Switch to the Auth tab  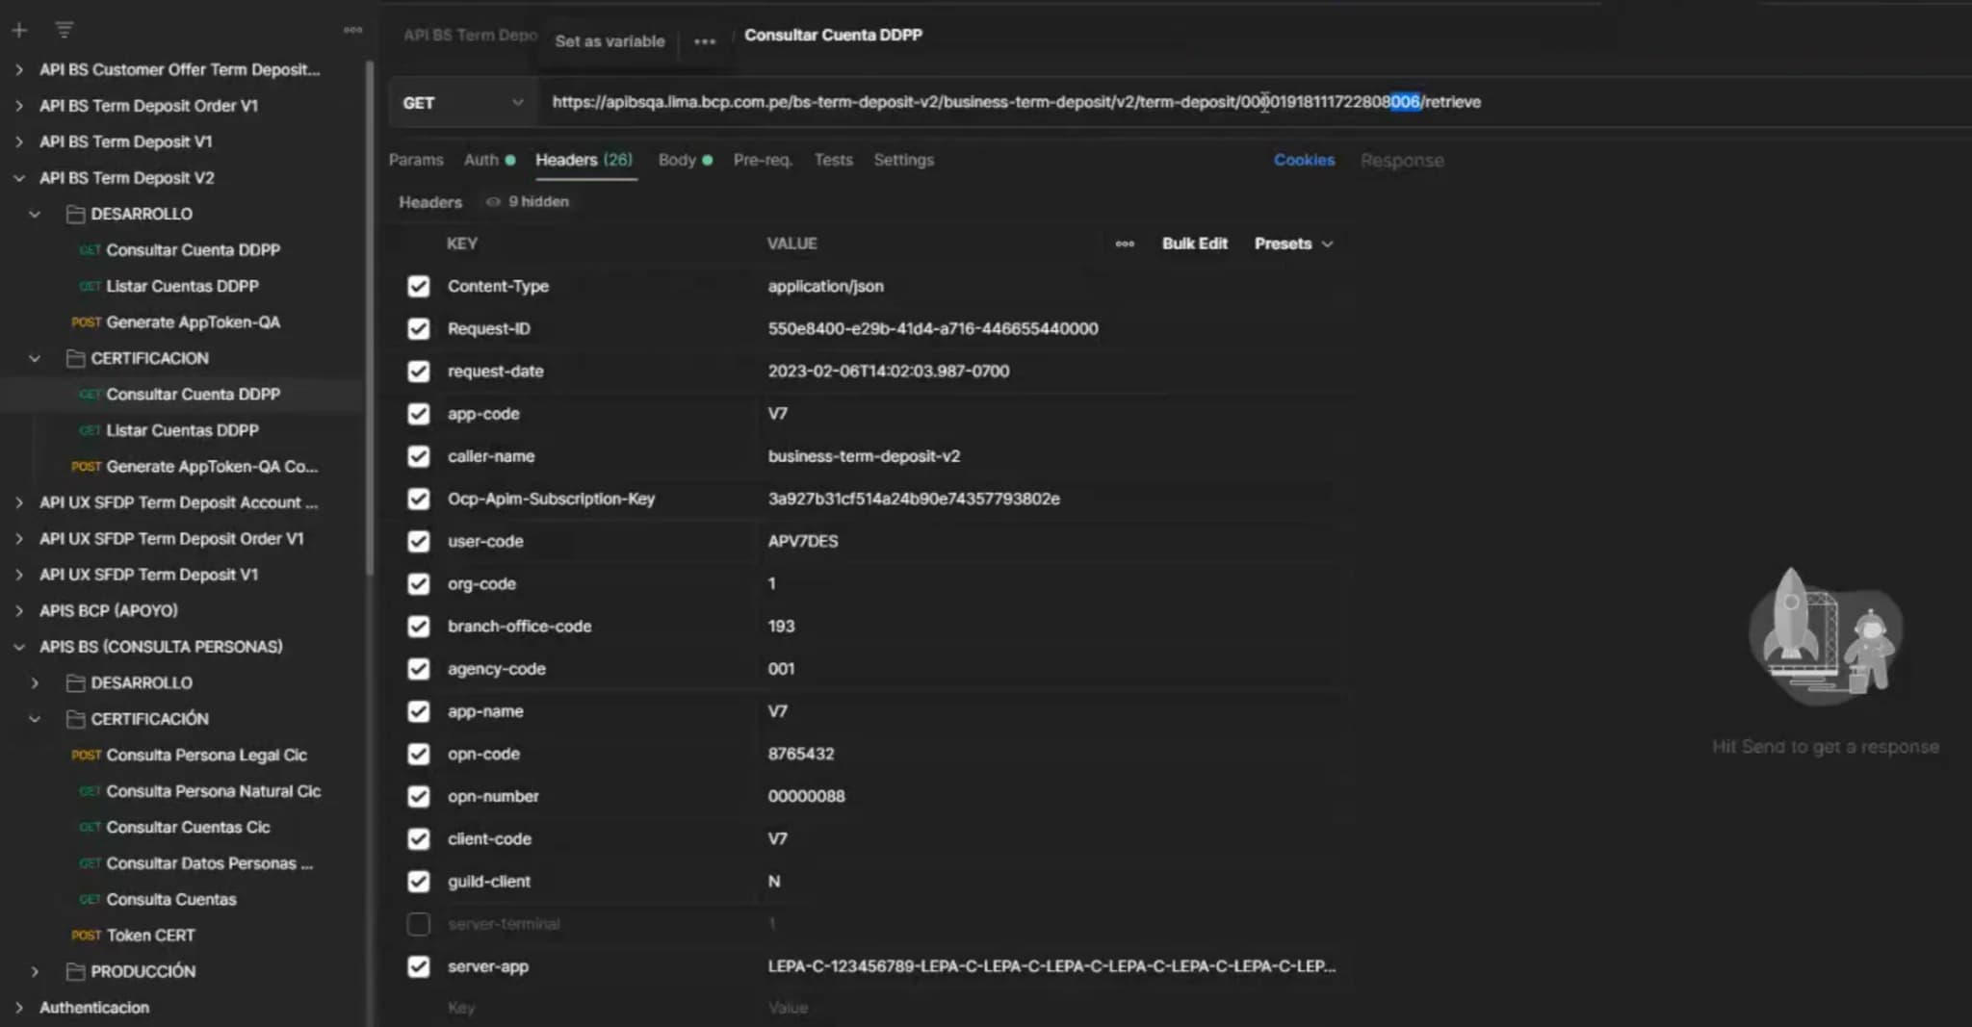click(x=489, y=160)
